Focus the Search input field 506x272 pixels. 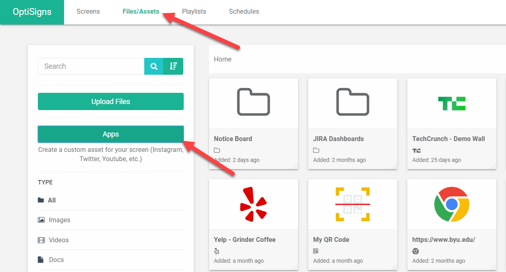point(91,66)
